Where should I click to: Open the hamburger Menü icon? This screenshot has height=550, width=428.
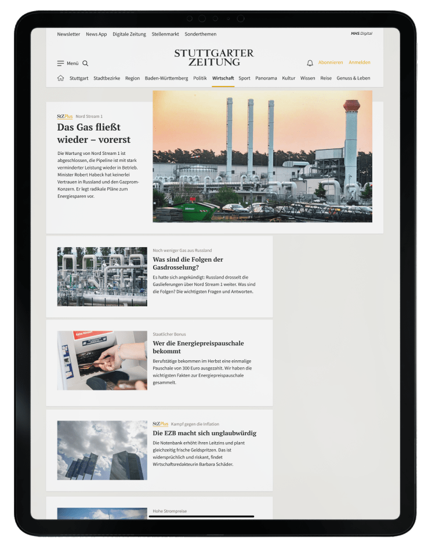click(x=61, y=63)
